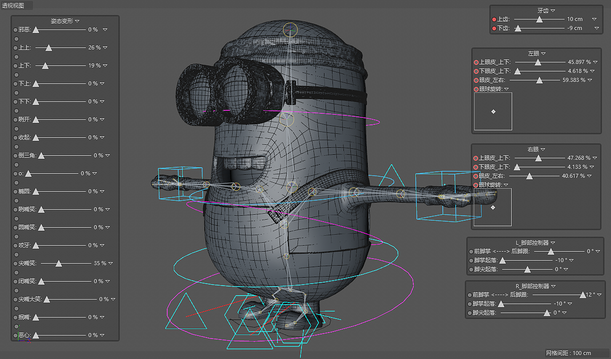Click 眼皮_左右 slider handle in 左眼 panel
This screenshot has width=611, height=359.
click(x=539, y=80)
